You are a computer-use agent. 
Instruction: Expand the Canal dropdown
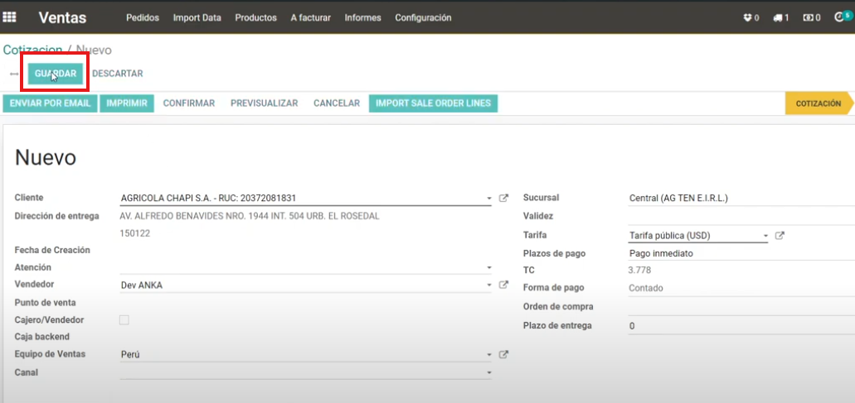(489, 373)
